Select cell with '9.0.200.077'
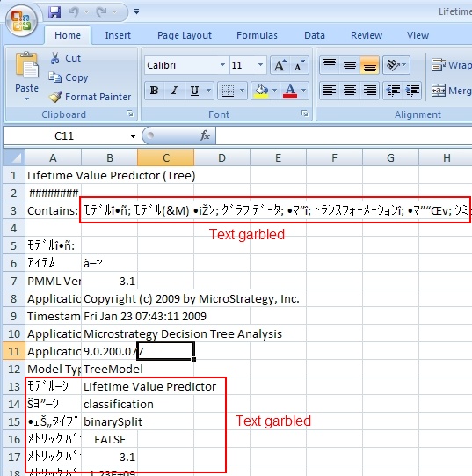 [109, 352]
